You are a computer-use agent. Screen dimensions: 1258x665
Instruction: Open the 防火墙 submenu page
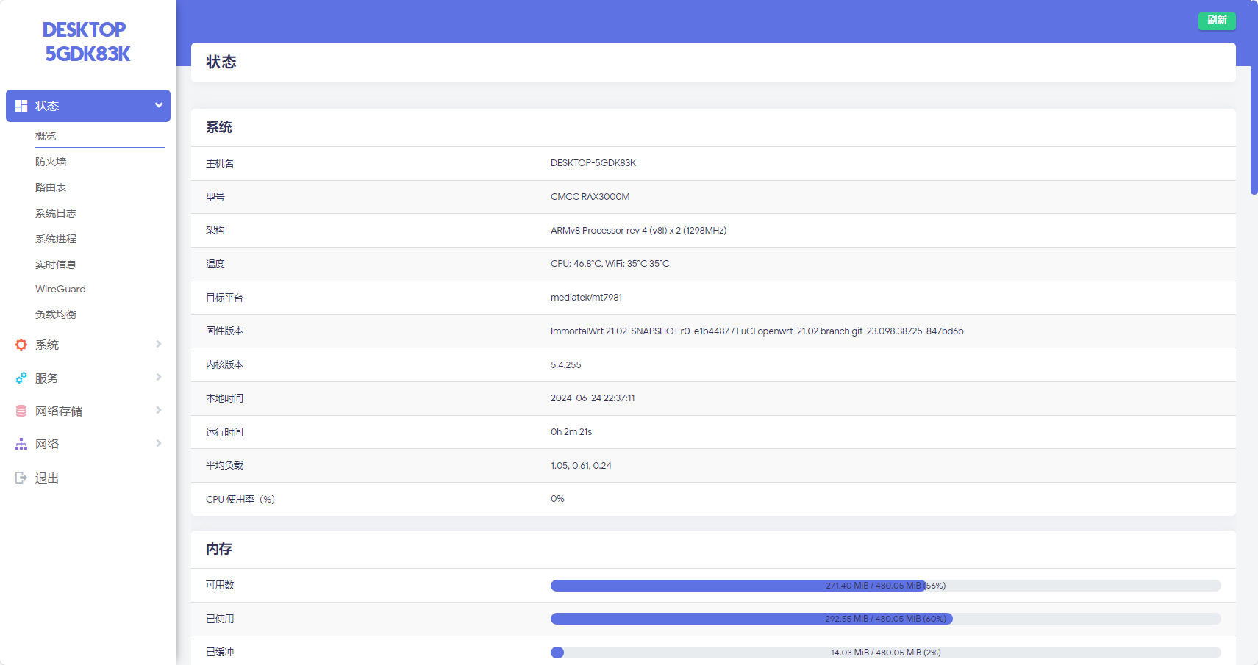click(51, 162)
